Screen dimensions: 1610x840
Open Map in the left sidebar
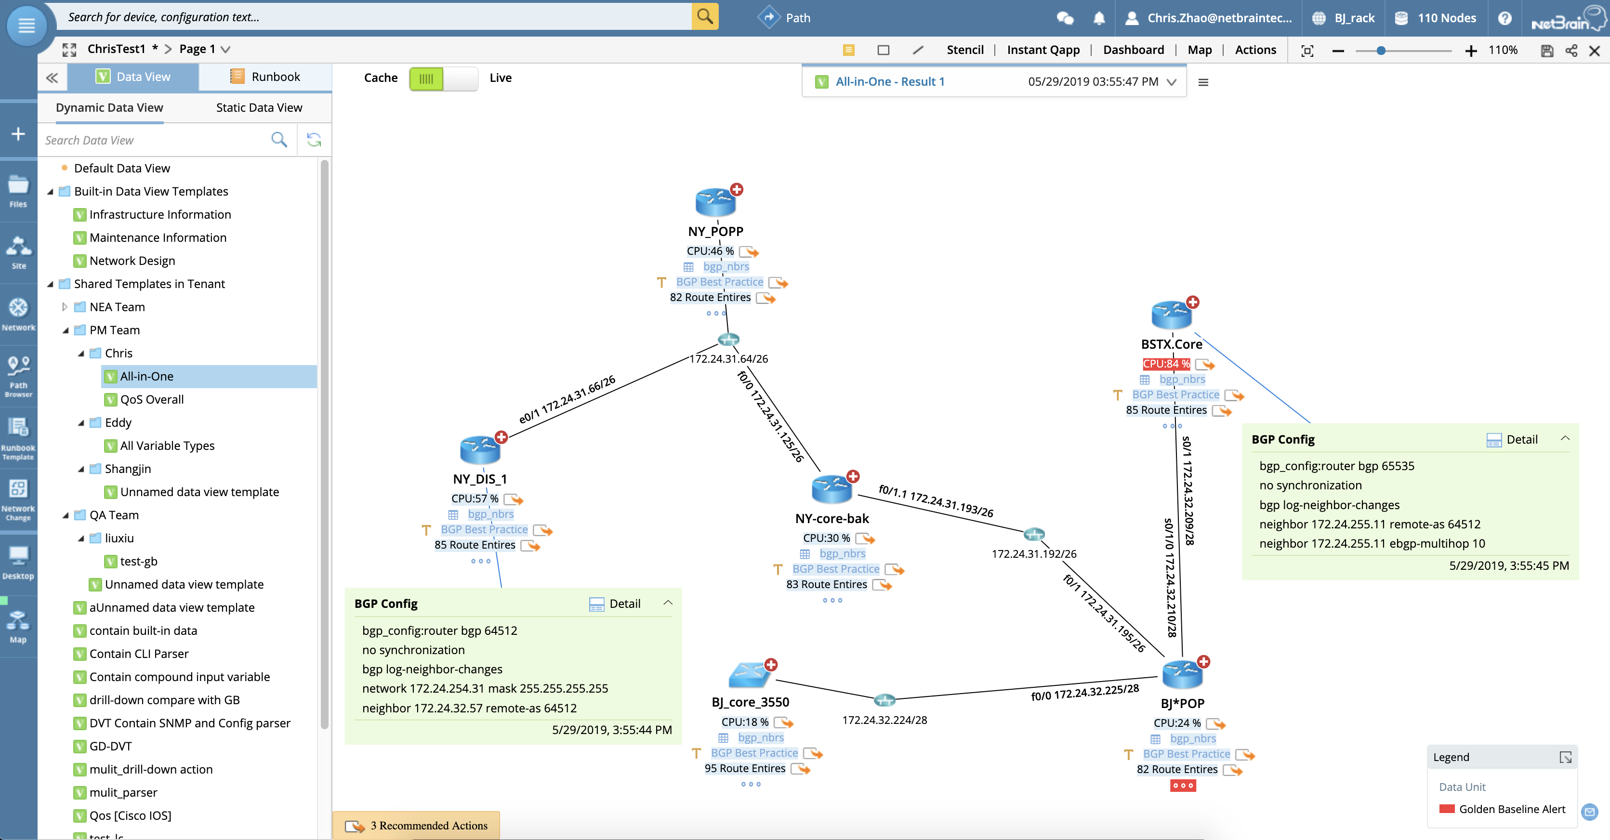click(x=18, y=626)
